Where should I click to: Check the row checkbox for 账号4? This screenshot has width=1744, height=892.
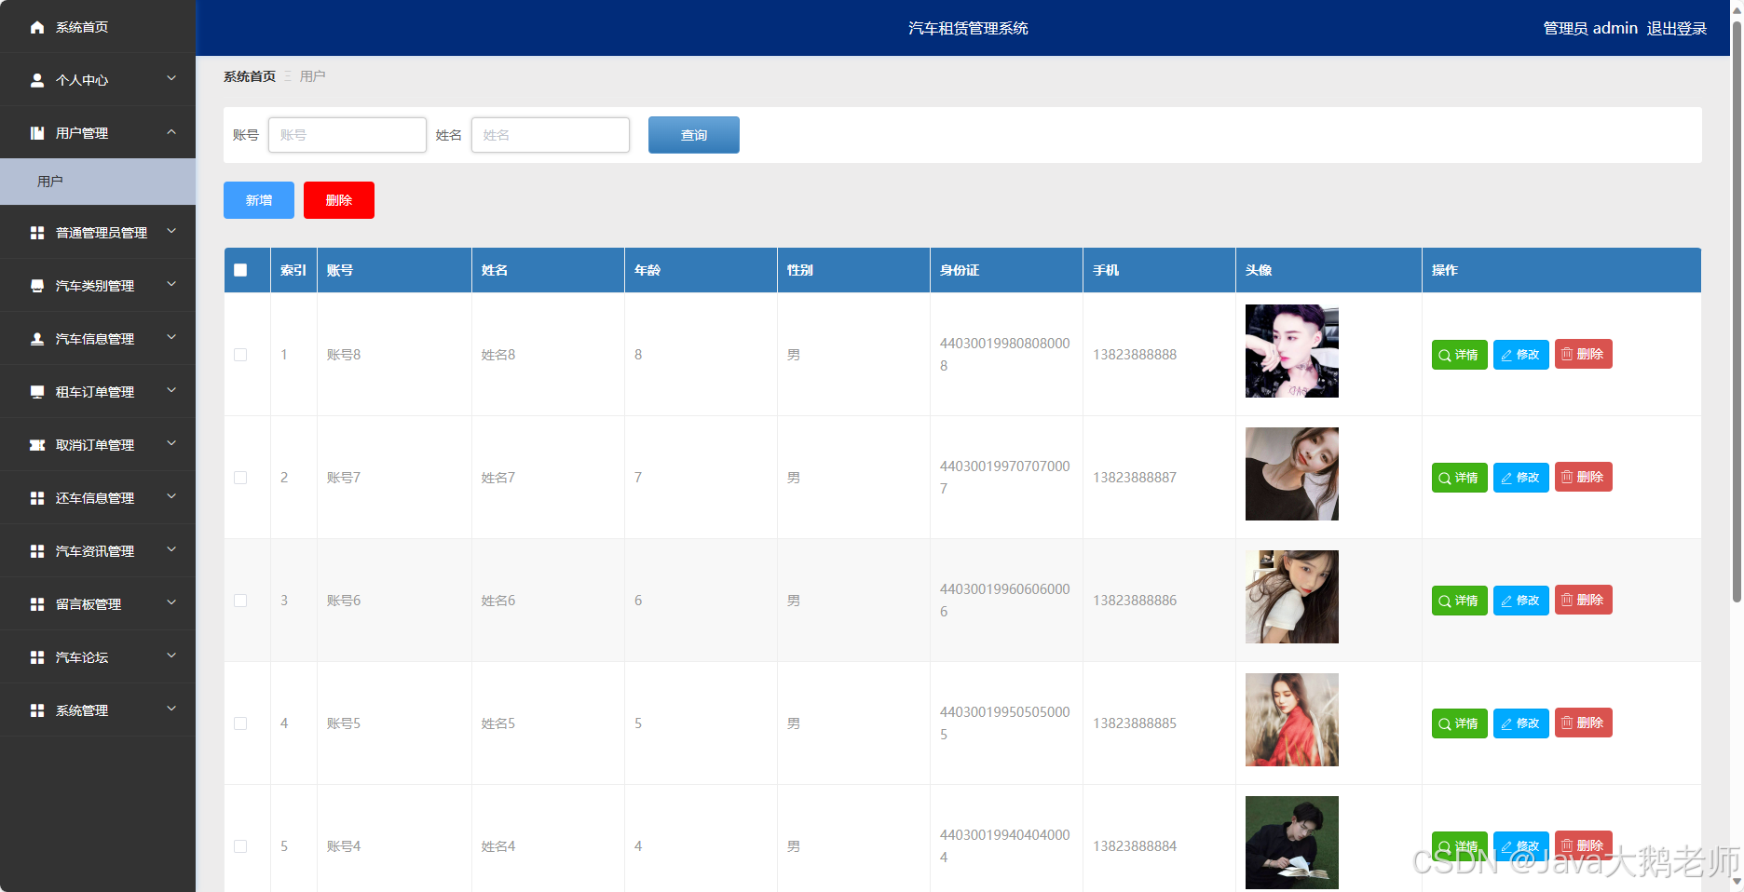pyautogui.click(x=240, y=846)
